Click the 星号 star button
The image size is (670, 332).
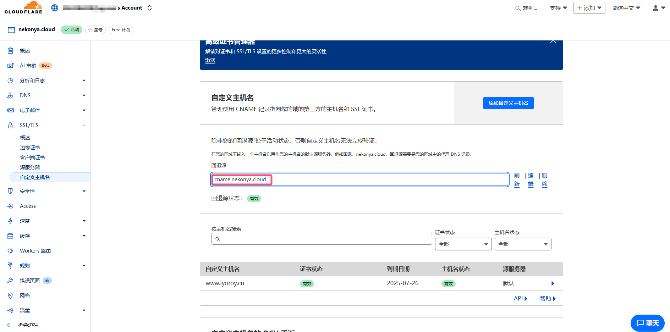tap(95, 30)
